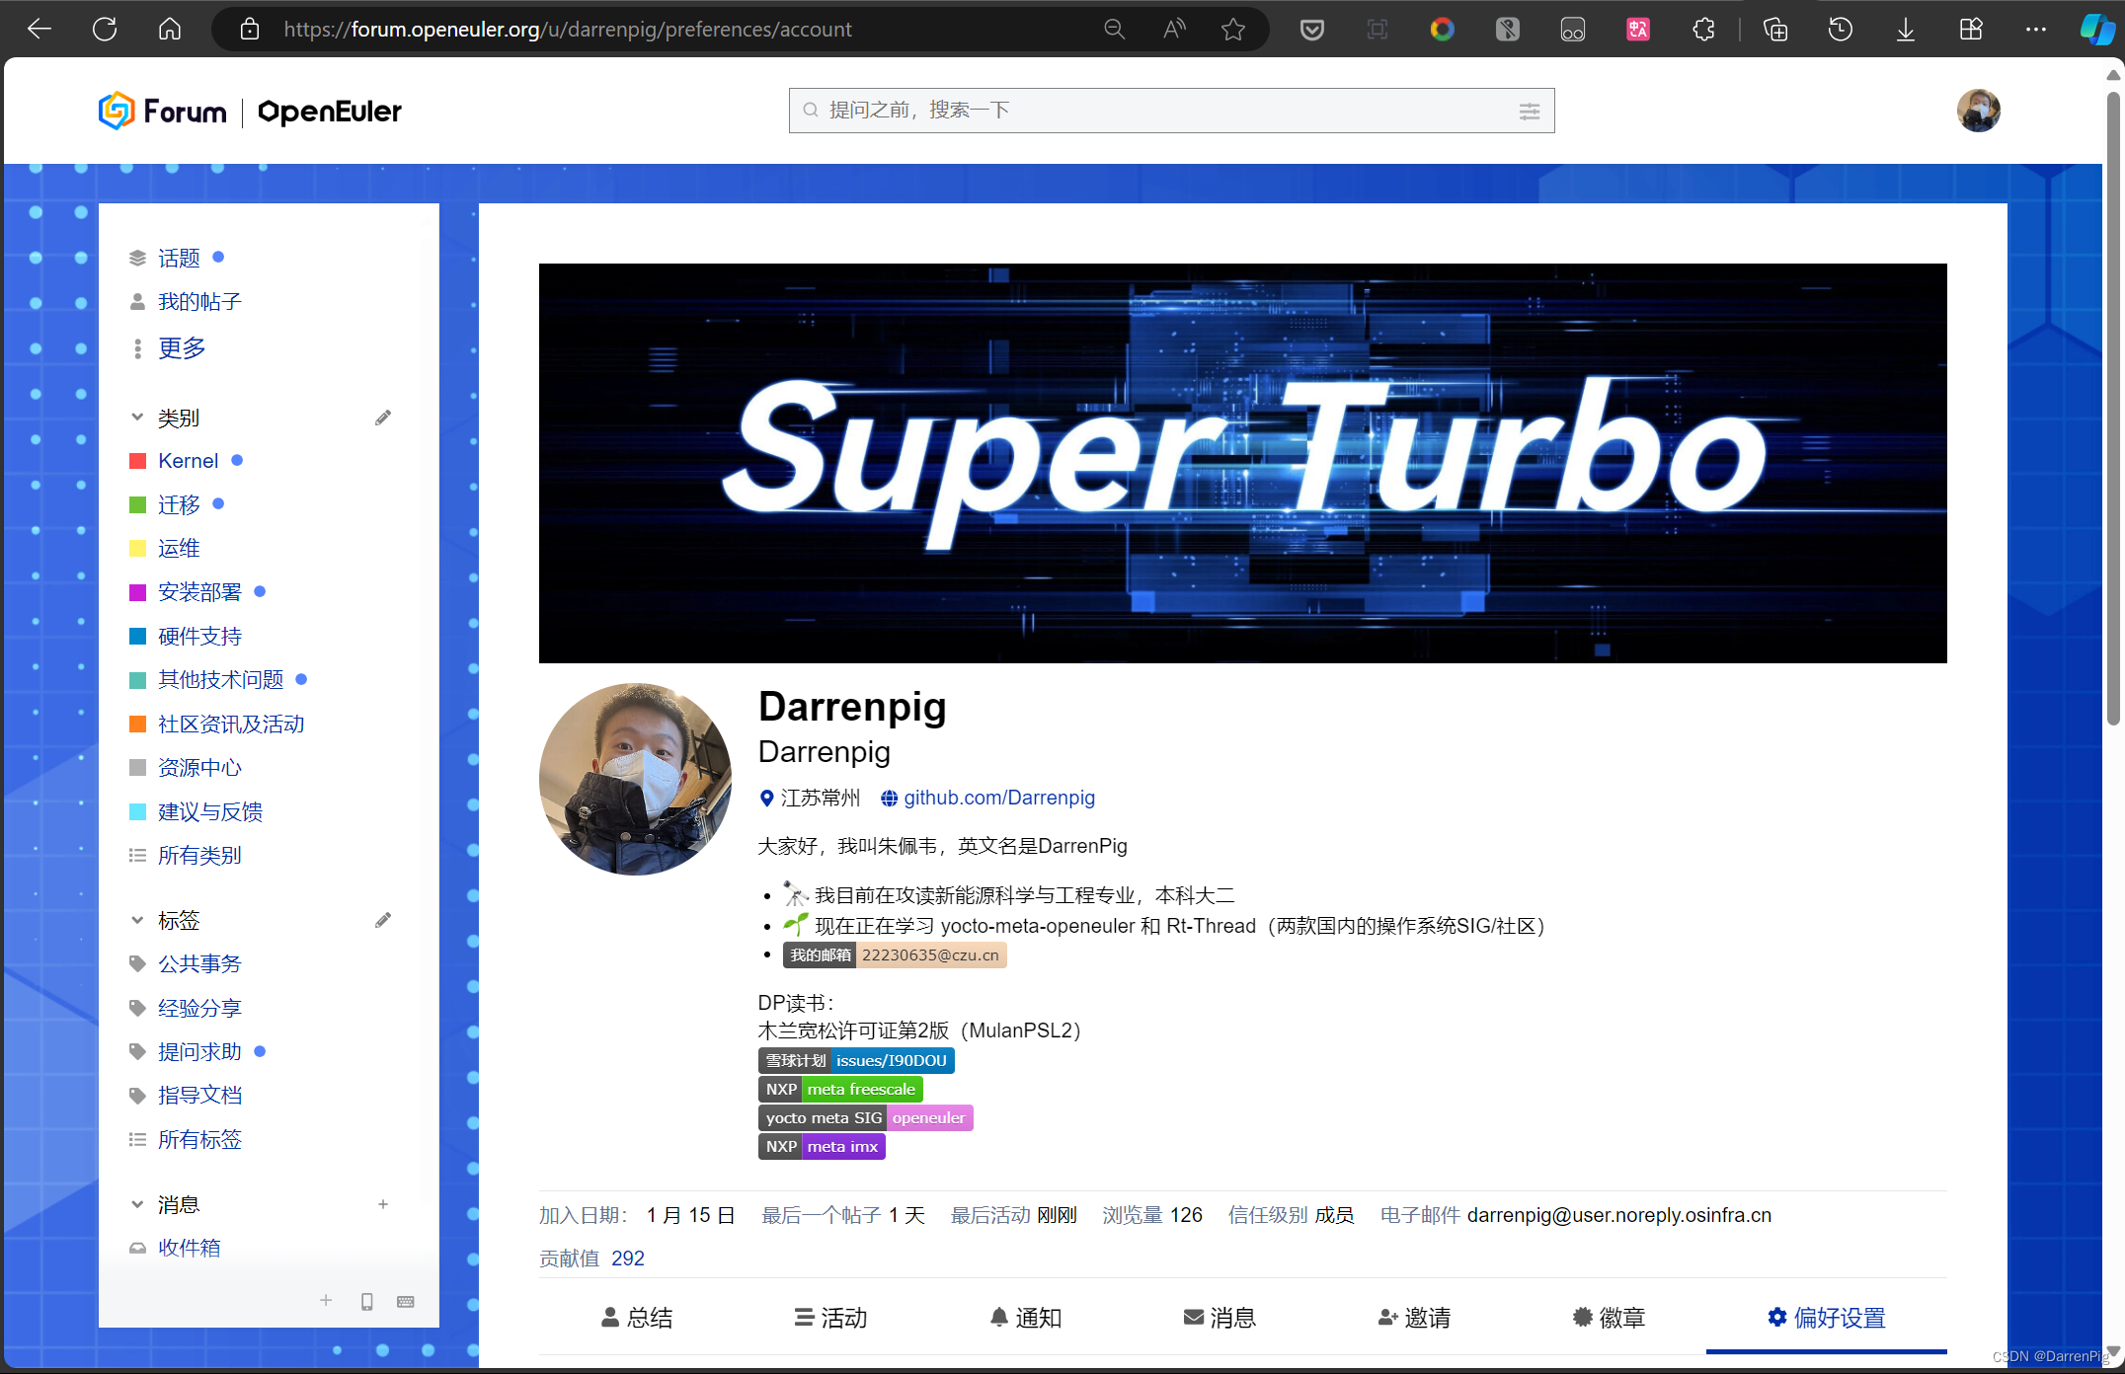Open the browser home icon
The width and height of the screenshot is (2125, 1374).
pyautogui.click(x=170, y=30)
